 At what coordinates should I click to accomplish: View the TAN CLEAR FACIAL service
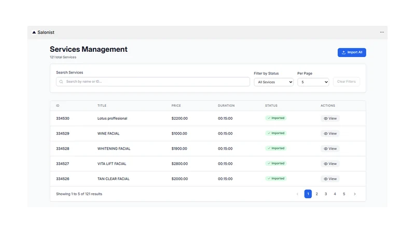[x=330, y=179]
